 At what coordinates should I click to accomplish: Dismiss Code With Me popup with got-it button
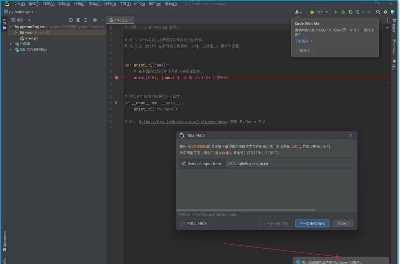click(305, 50)
